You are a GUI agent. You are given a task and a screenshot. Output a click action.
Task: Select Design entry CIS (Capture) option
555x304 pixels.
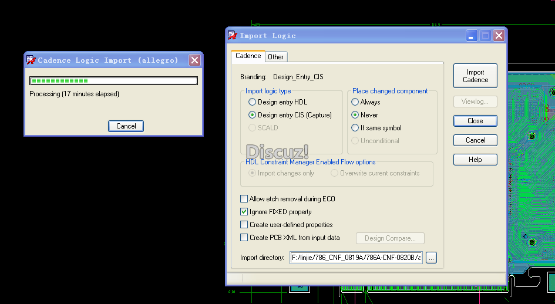290,114
